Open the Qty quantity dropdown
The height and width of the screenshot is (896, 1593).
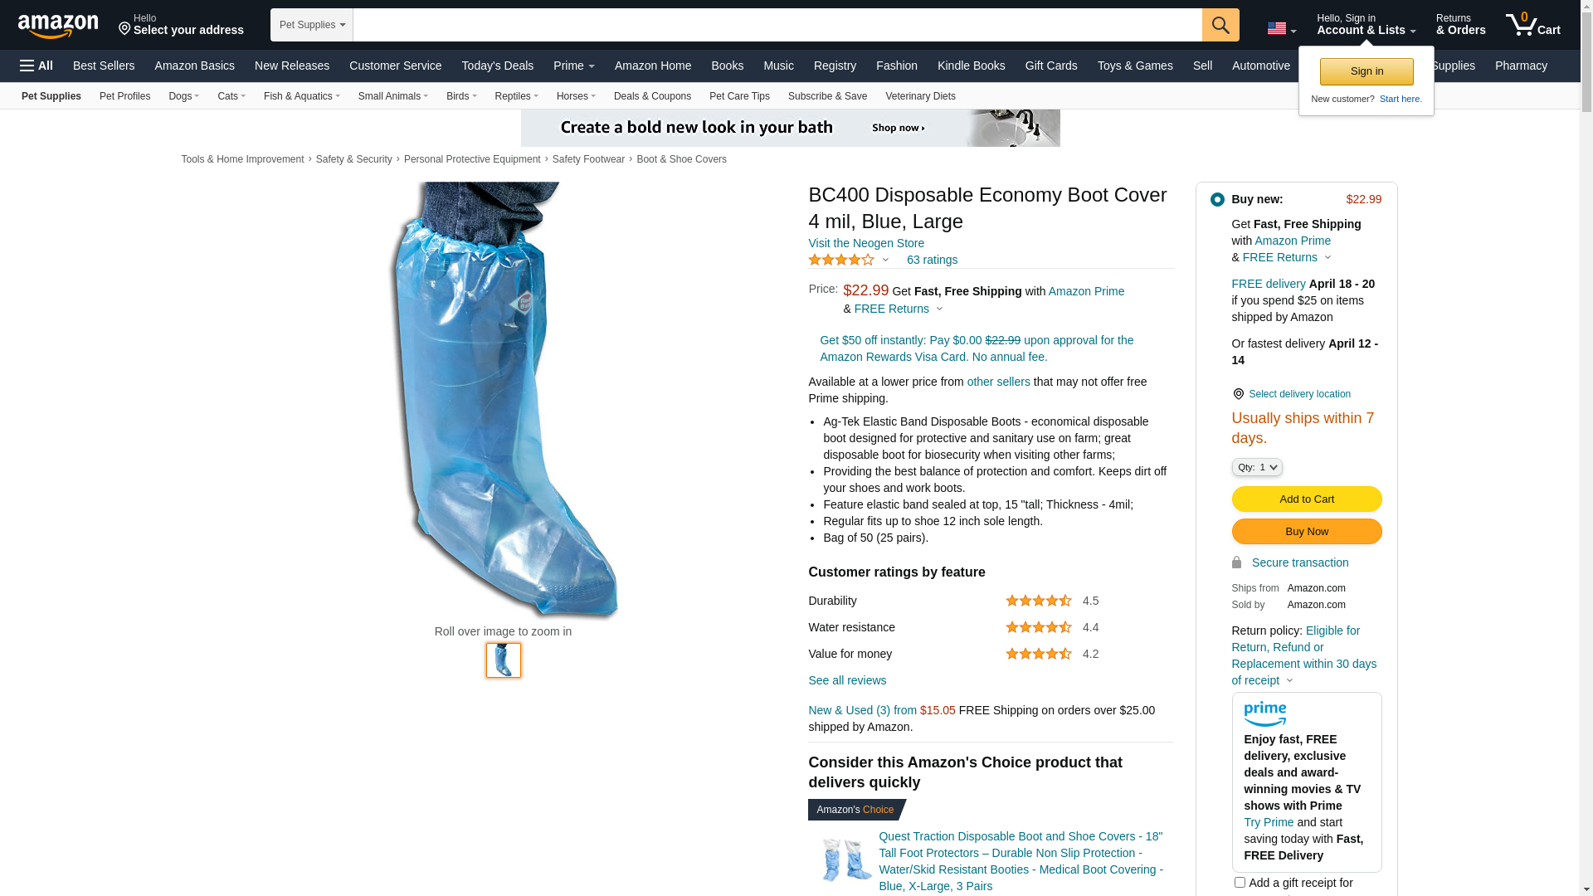coord(1257,467)
